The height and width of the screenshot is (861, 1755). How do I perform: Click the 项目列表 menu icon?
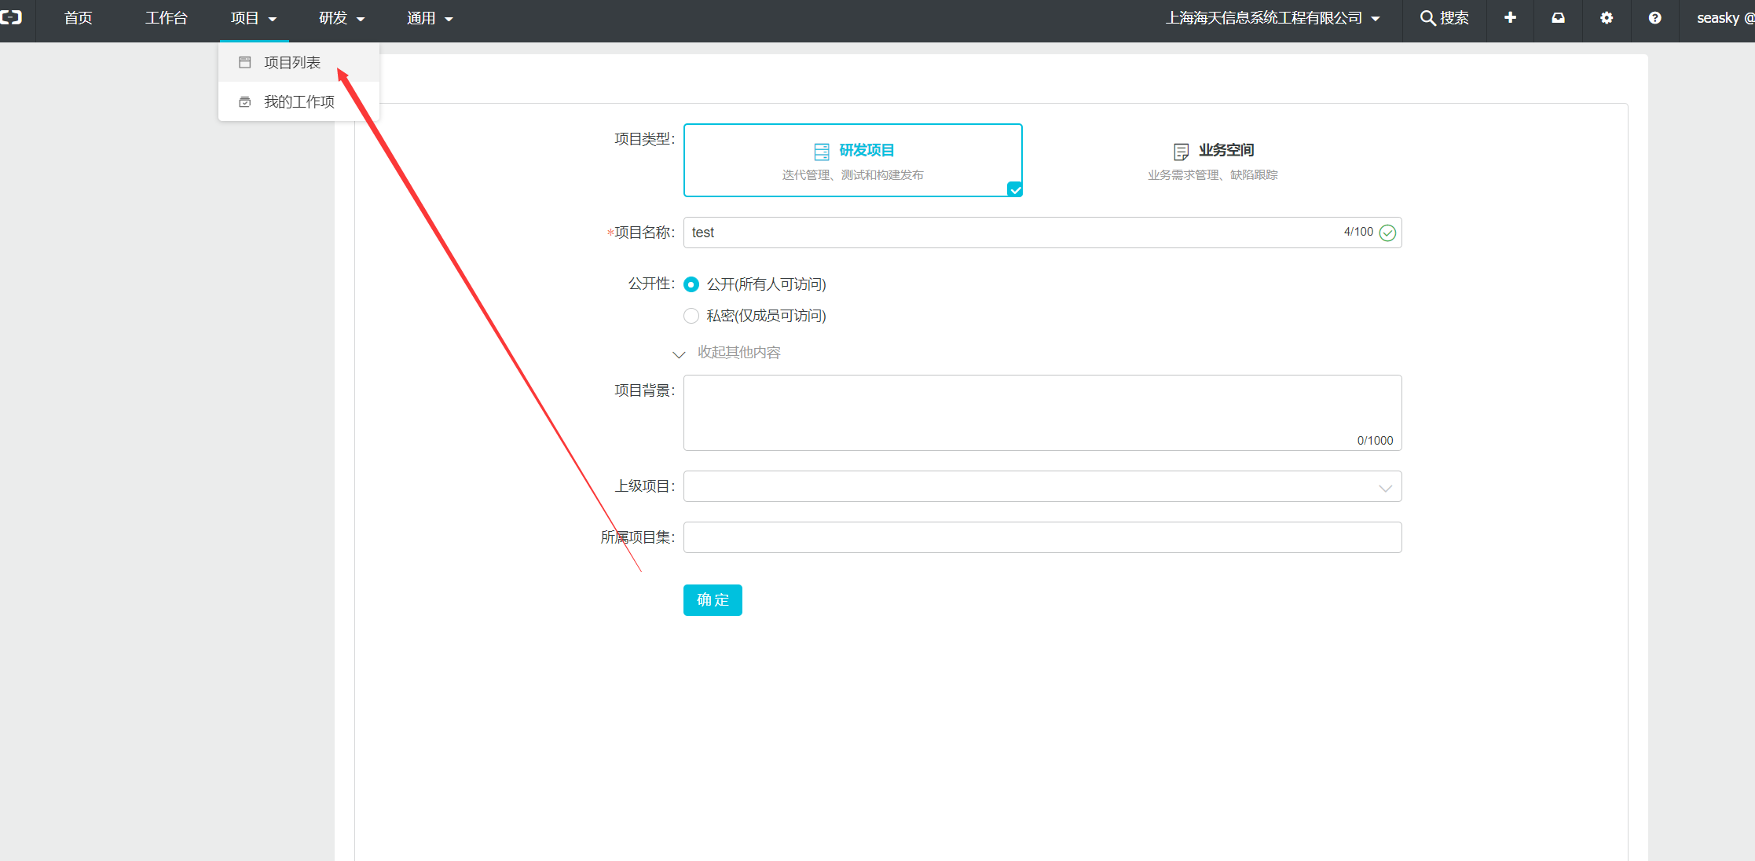245,62
